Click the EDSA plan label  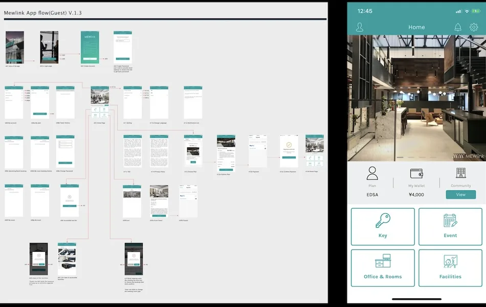click(x=372, y=194)
